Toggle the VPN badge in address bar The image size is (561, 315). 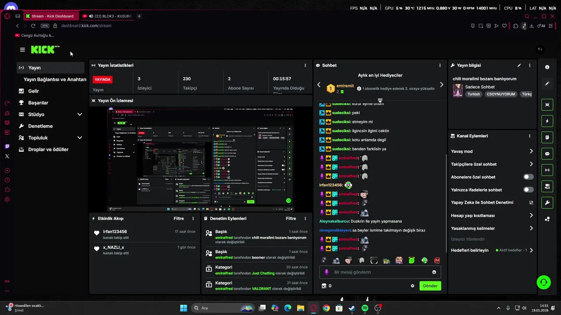coord(45,26)
